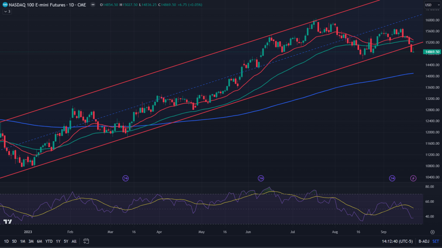Toggle SET settlement as close option
Image resolution: width=442 pixels, height=248 pixels.
(436, 241)
